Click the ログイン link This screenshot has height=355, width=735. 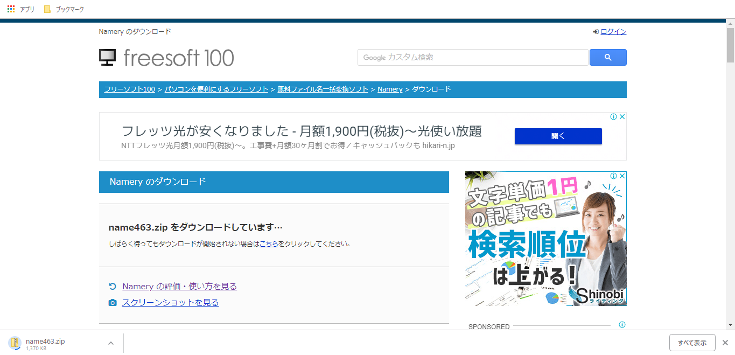tap(613, 32)
